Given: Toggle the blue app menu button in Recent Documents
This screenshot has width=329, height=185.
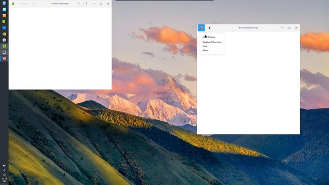Looking at the screenshot, I should click(201, 28).
